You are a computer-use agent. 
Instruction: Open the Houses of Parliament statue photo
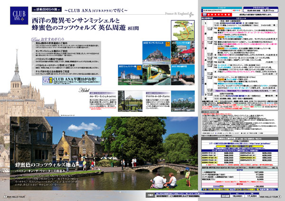183,75
